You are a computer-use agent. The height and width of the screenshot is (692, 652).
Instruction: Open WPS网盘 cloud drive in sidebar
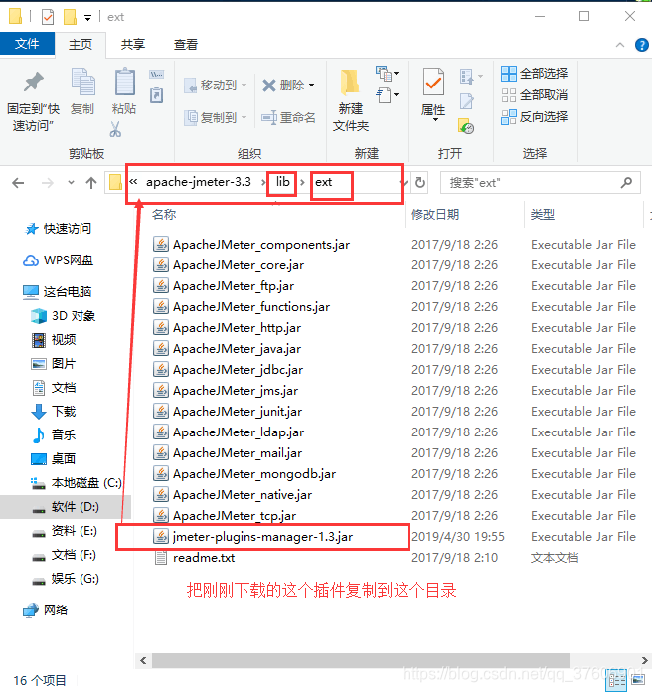point(58,260)
